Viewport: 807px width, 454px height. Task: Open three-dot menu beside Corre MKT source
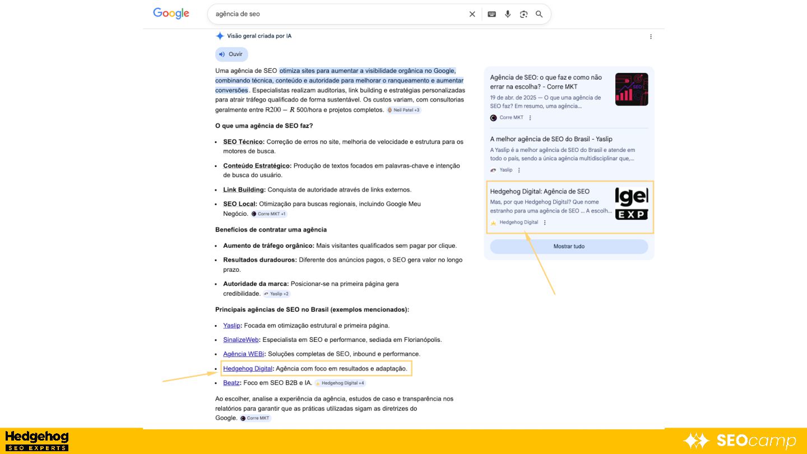530,118
